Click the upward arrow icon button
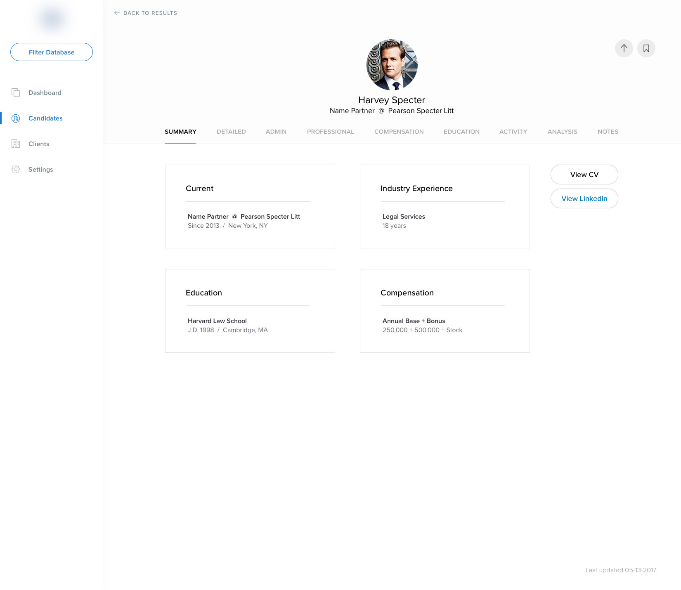681x590 pixels. click(624, 48)
